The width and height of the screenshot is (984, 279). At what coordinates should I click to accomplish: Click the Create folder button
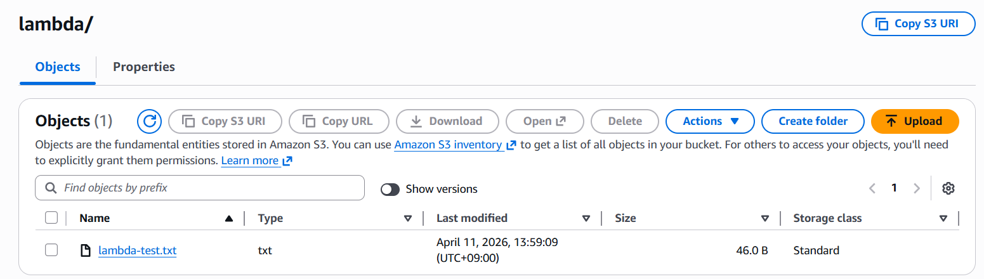[813, 121]
